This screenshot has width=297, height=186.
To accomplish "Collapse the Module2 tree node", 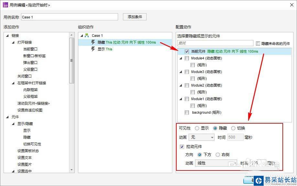I will [181, 86].
